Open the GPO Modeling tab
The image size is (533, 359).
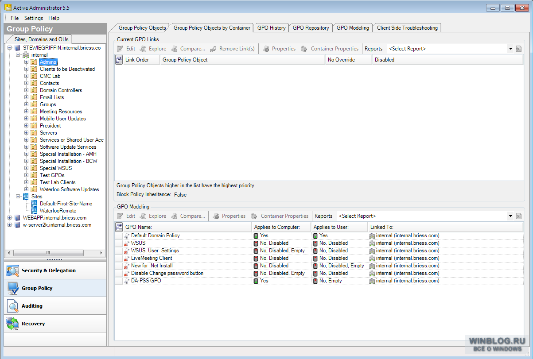pos(353,28)
